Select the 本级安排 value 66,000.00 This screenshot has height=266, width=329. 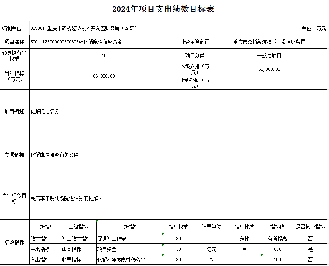point(269,69)
